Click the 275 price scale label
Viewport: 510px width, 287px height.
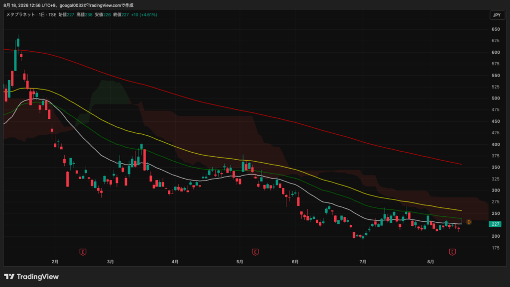[496, 202]
